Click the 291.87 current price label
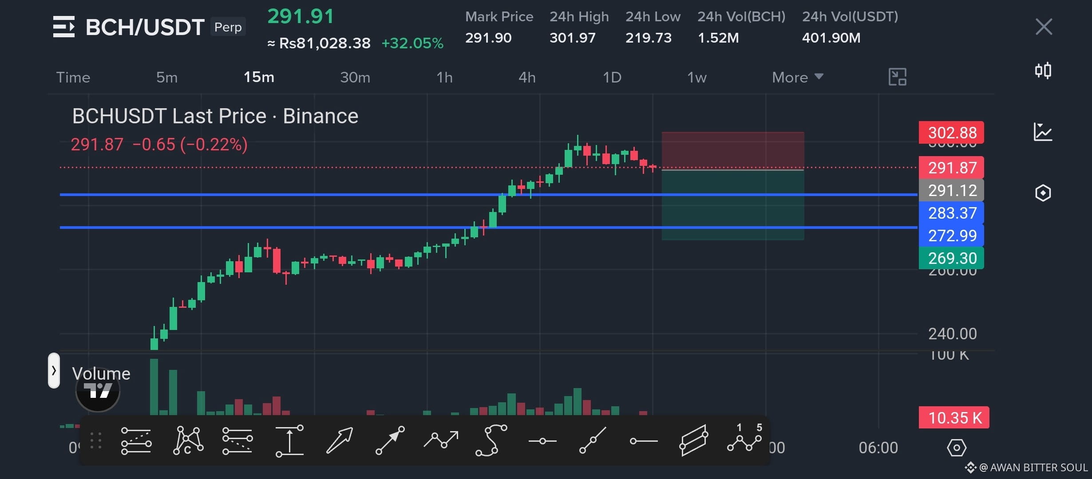 (951, 168)
